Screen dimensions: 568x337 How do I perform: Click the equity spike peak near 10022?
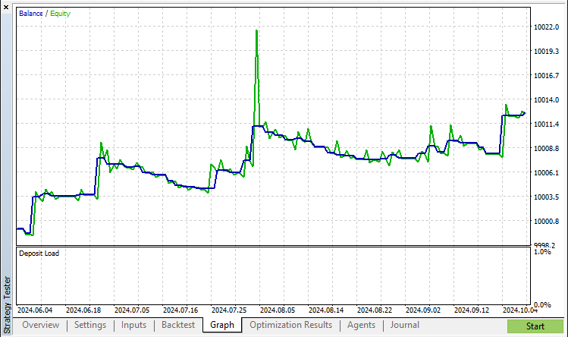tap(256, 31)
